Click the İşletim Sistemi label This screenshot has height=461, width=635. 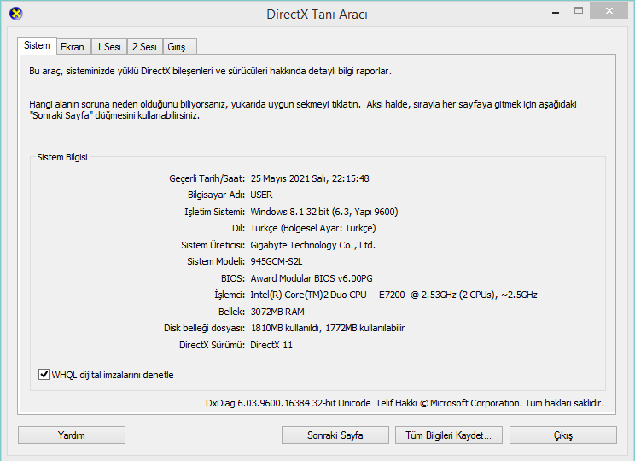[x=214, y=212]
